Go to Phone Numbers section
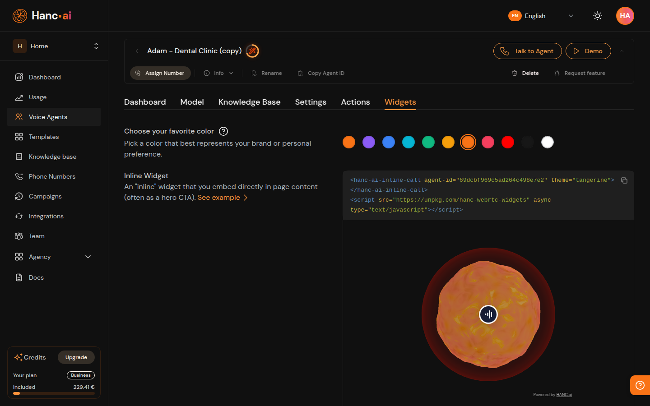 (51, 176)
